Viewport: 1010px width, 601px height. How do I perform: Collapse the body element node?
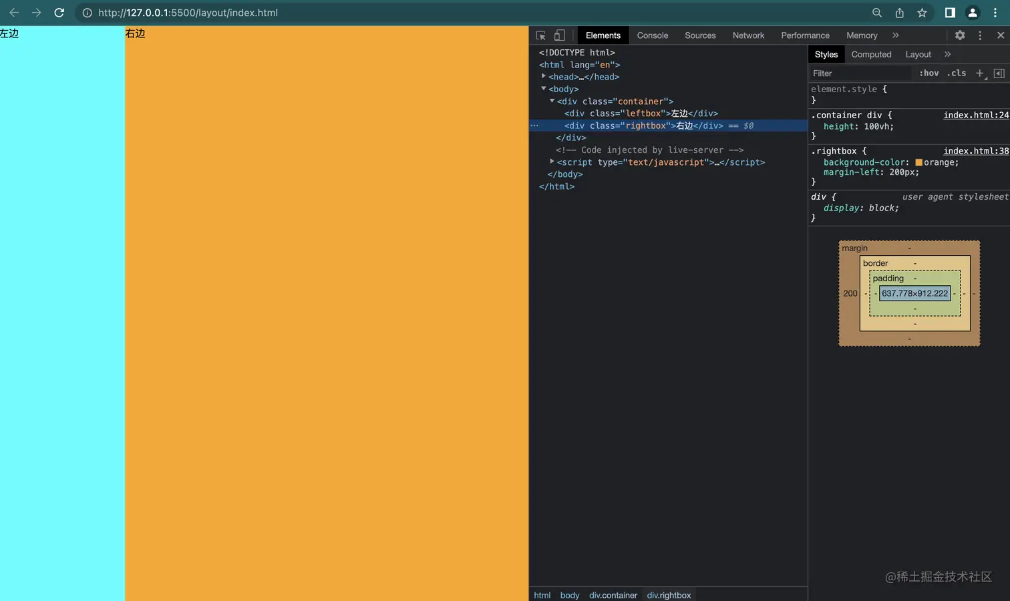point(544,89)
